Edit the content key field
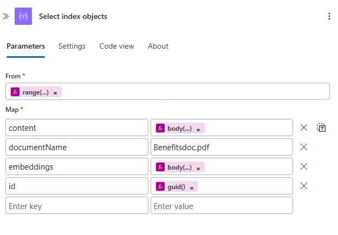This screenshot has height=235, width=338. [x=77, y=127]
